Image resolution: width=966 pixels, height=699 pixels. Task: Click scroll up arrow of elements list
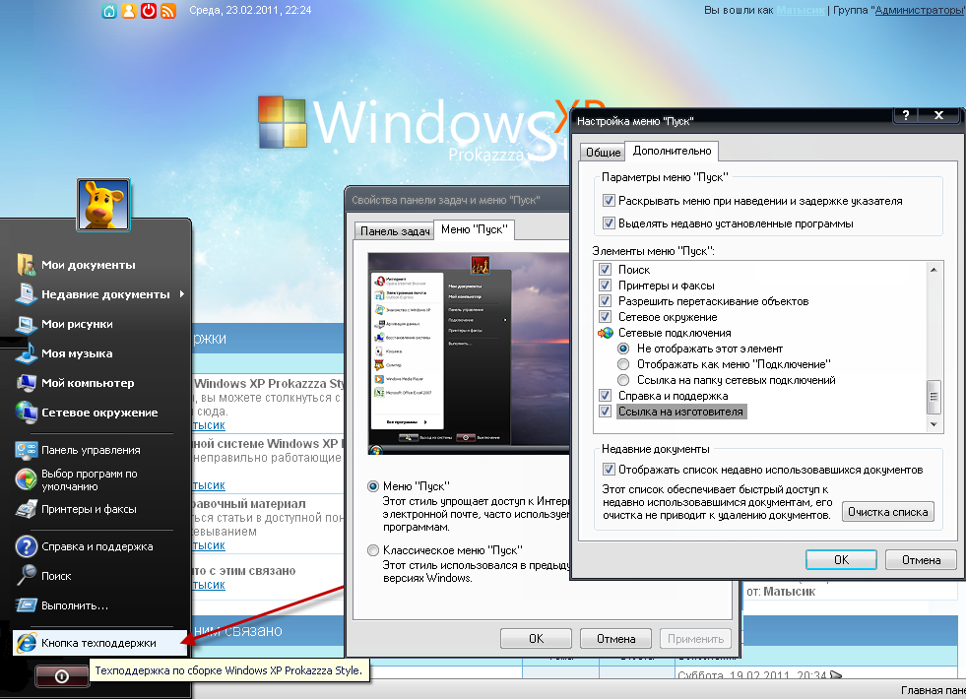coord(934,270)
